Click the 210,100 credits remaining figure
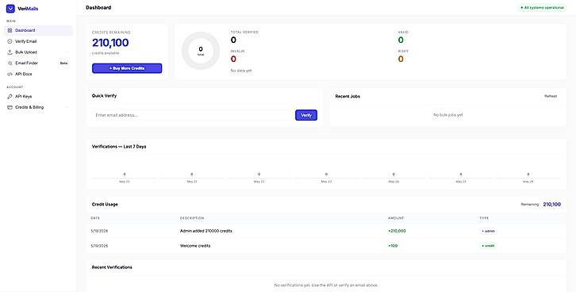 coord(110,43)
